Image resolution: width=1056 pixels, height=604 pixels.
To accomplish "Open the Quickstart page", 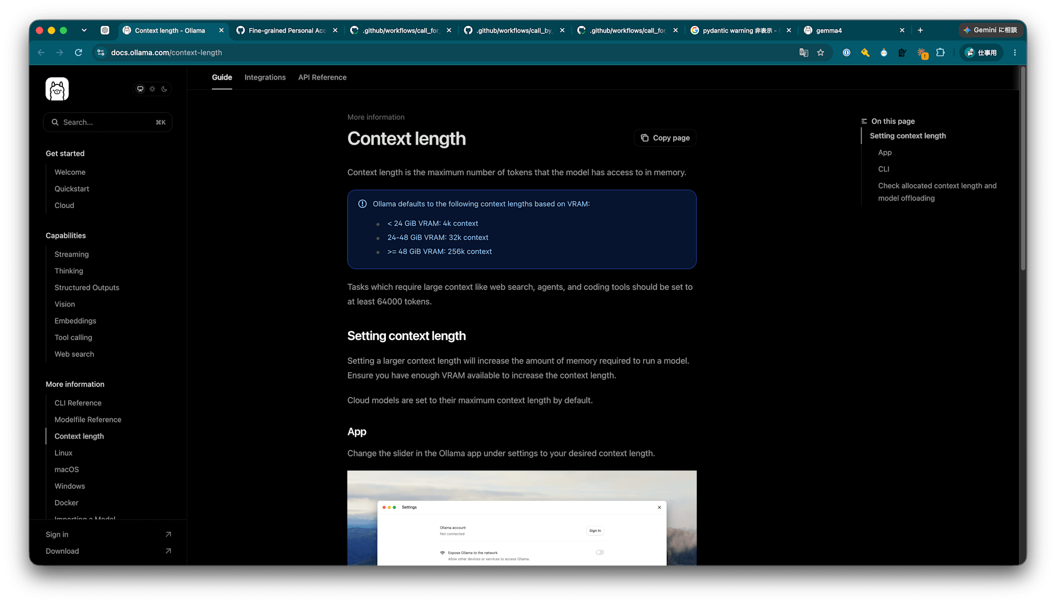I will [x=72, y=188].
